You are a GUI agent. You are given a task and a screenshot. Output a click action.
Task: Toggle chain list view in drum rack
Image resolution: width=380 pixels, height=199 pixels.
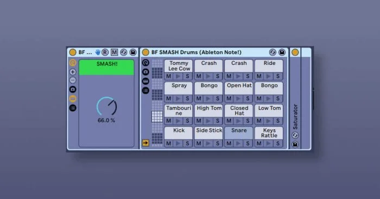point(145,81)
